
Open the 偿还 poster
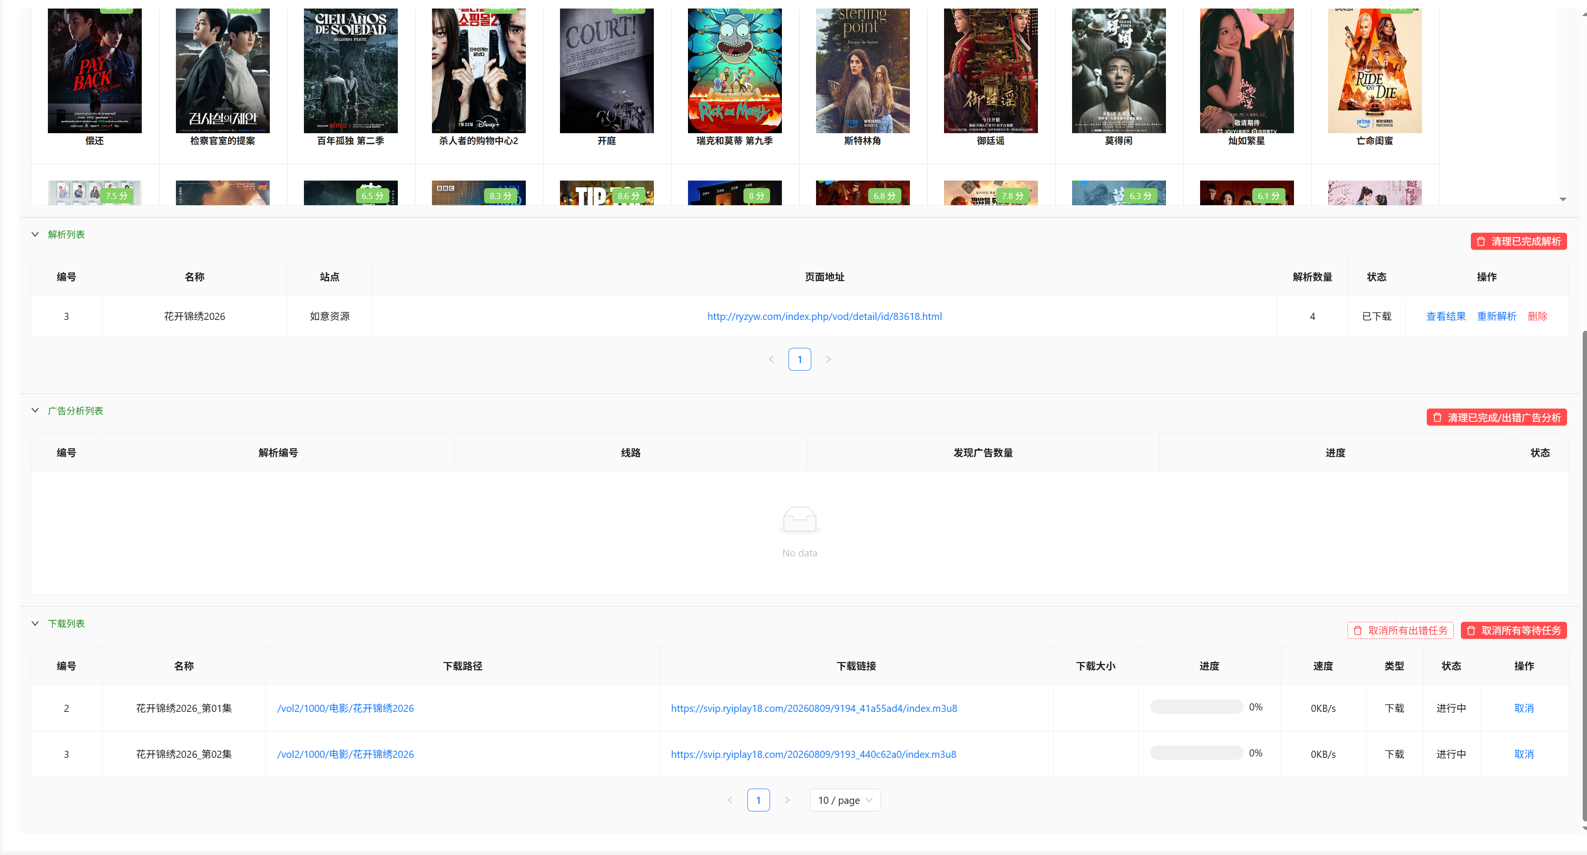tap(95, 71)
